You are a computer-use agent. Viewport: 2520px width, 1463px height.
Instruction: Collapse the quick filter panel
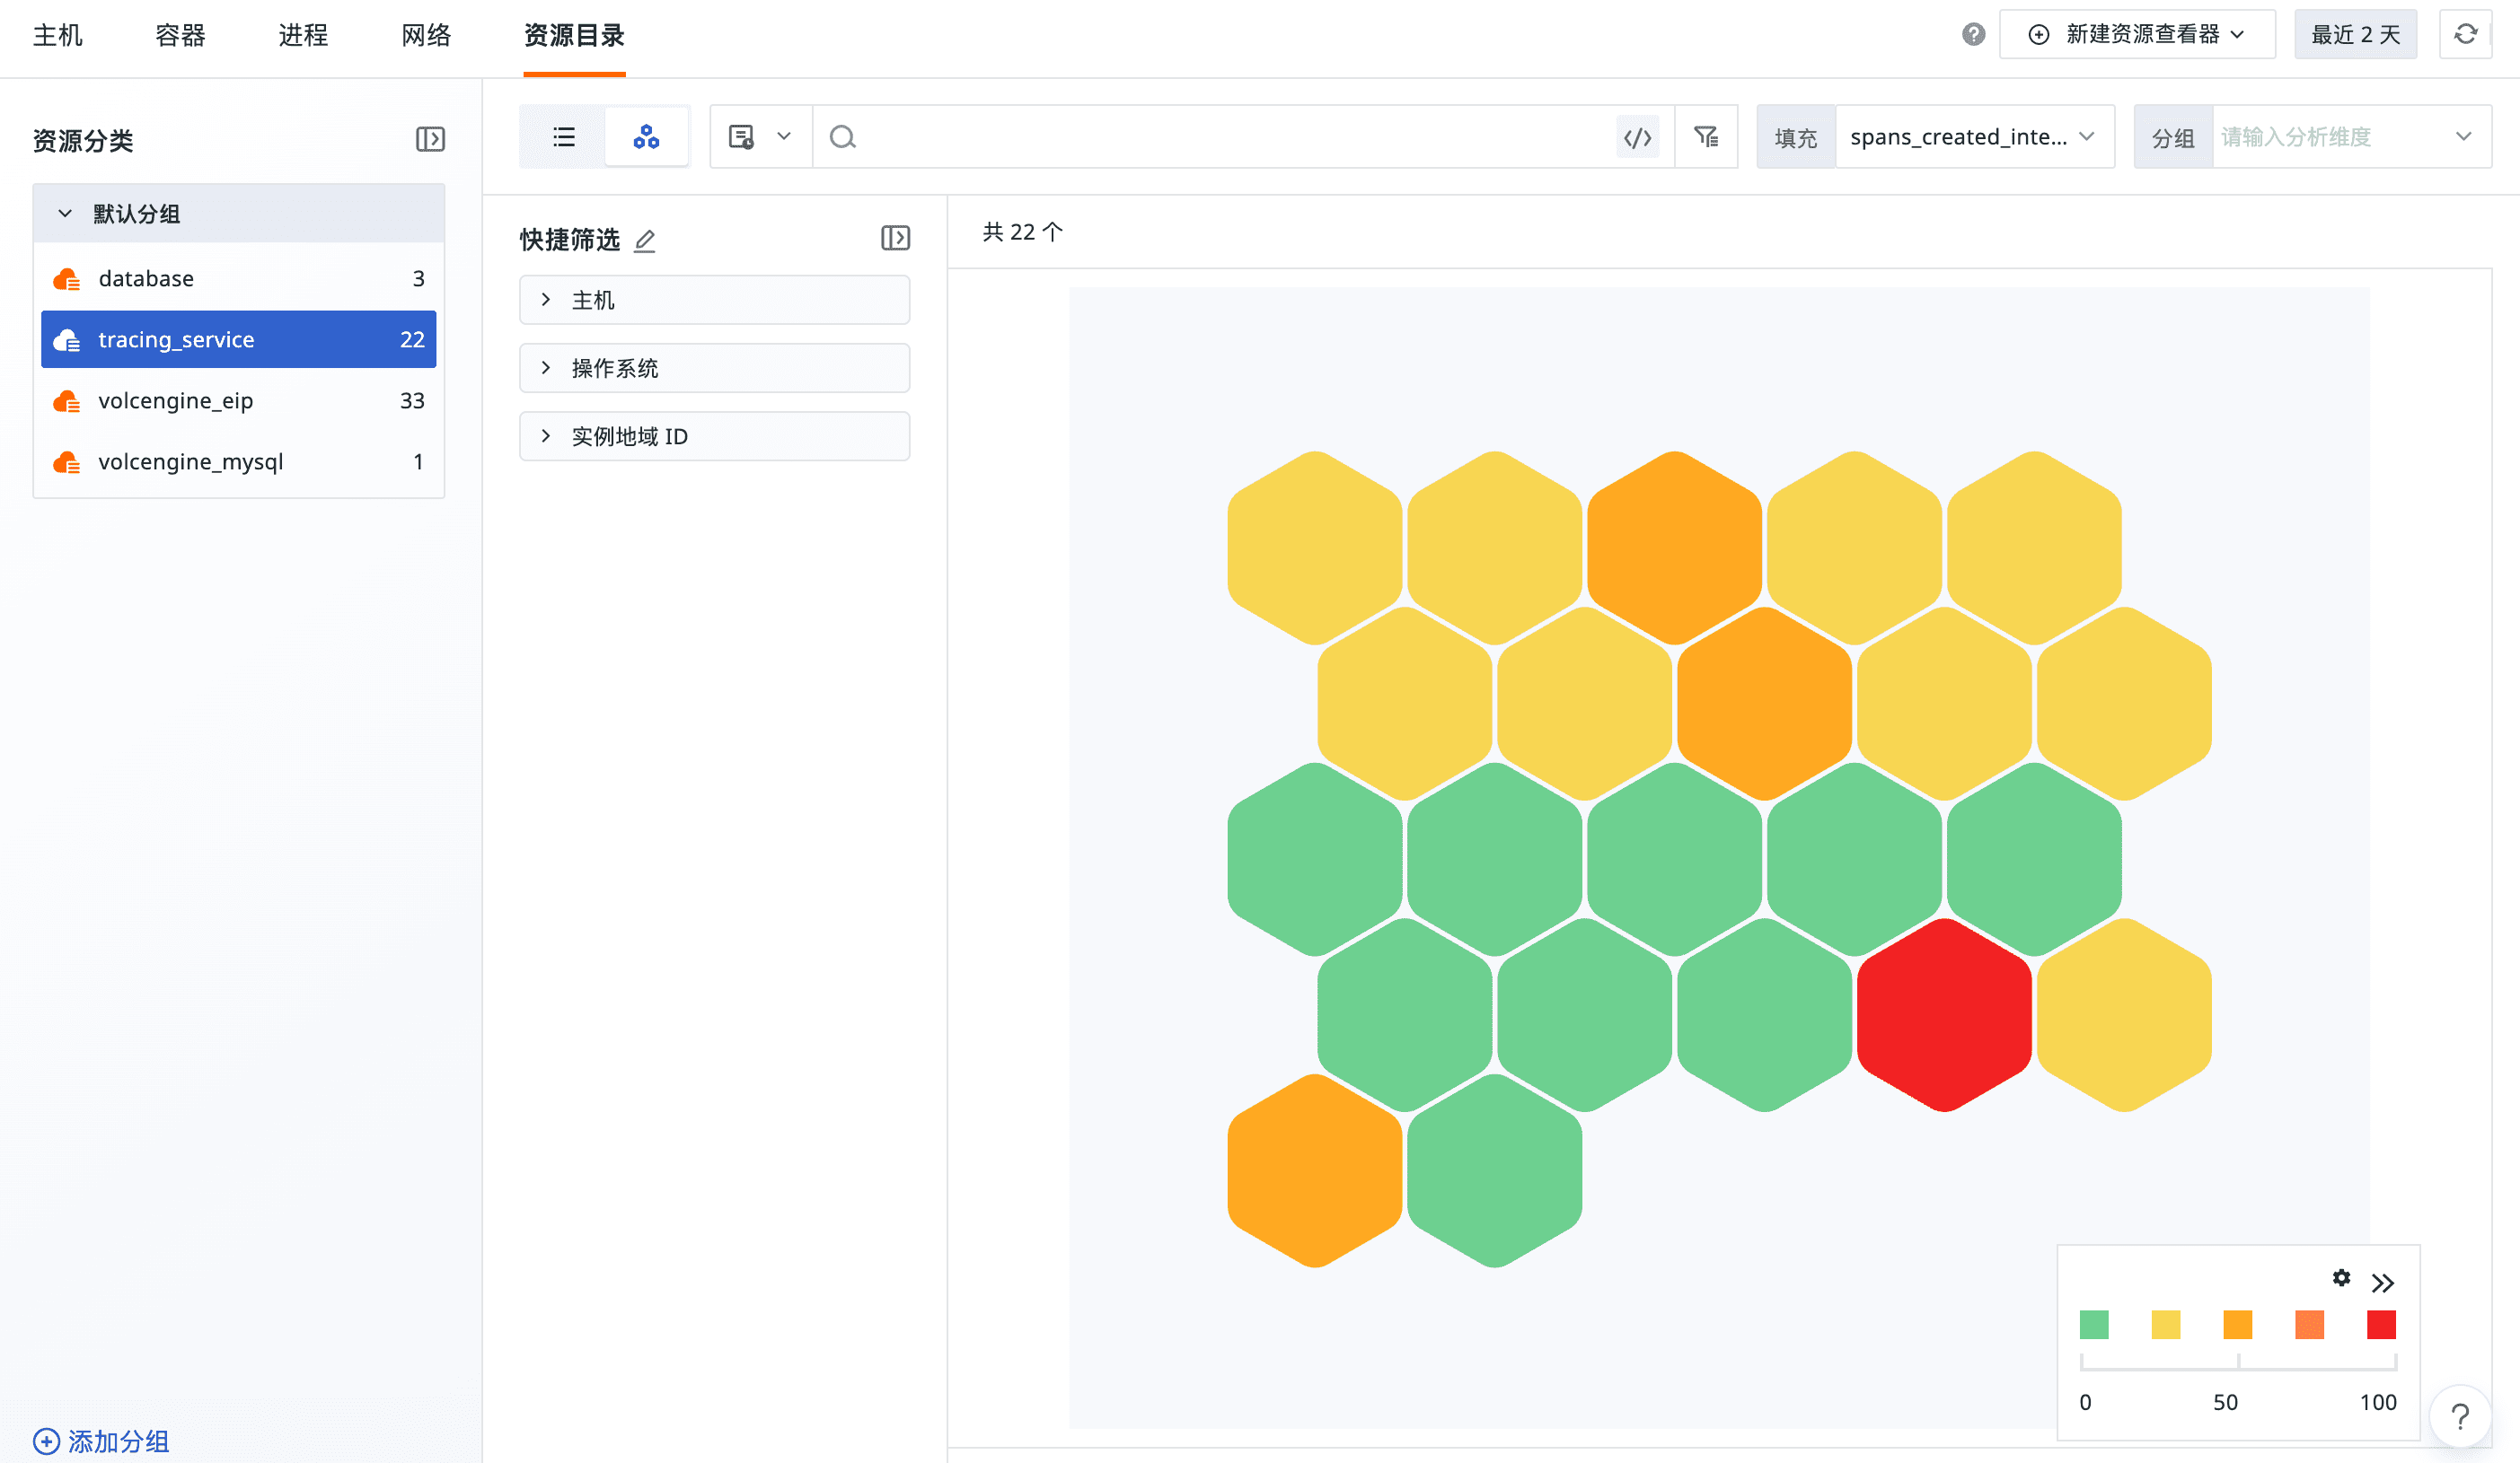pyautogui.click(x=895, y=238)
